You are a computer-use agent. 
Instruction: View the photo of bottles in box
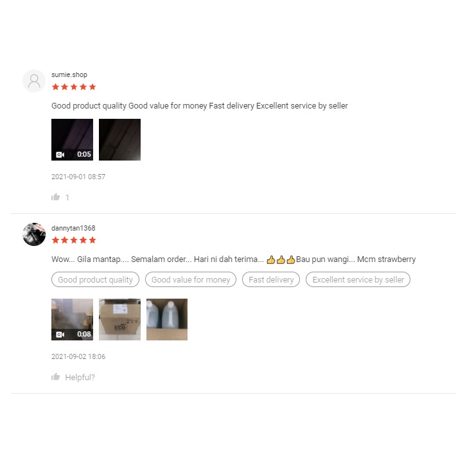pyautogui.click(x=167, y=319)
